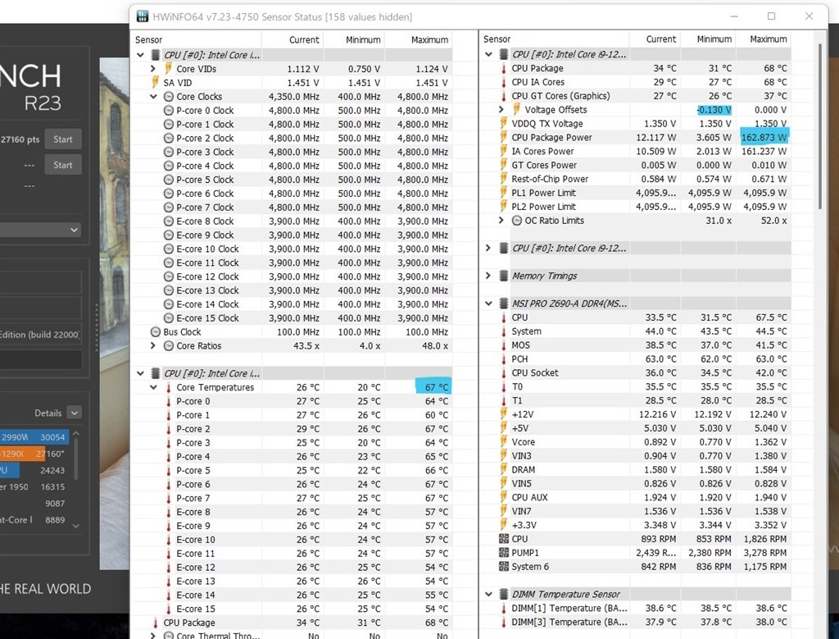The image size is (839, 639).
Task: Click the Core Clocks clock icon
Action: (168, 97)
